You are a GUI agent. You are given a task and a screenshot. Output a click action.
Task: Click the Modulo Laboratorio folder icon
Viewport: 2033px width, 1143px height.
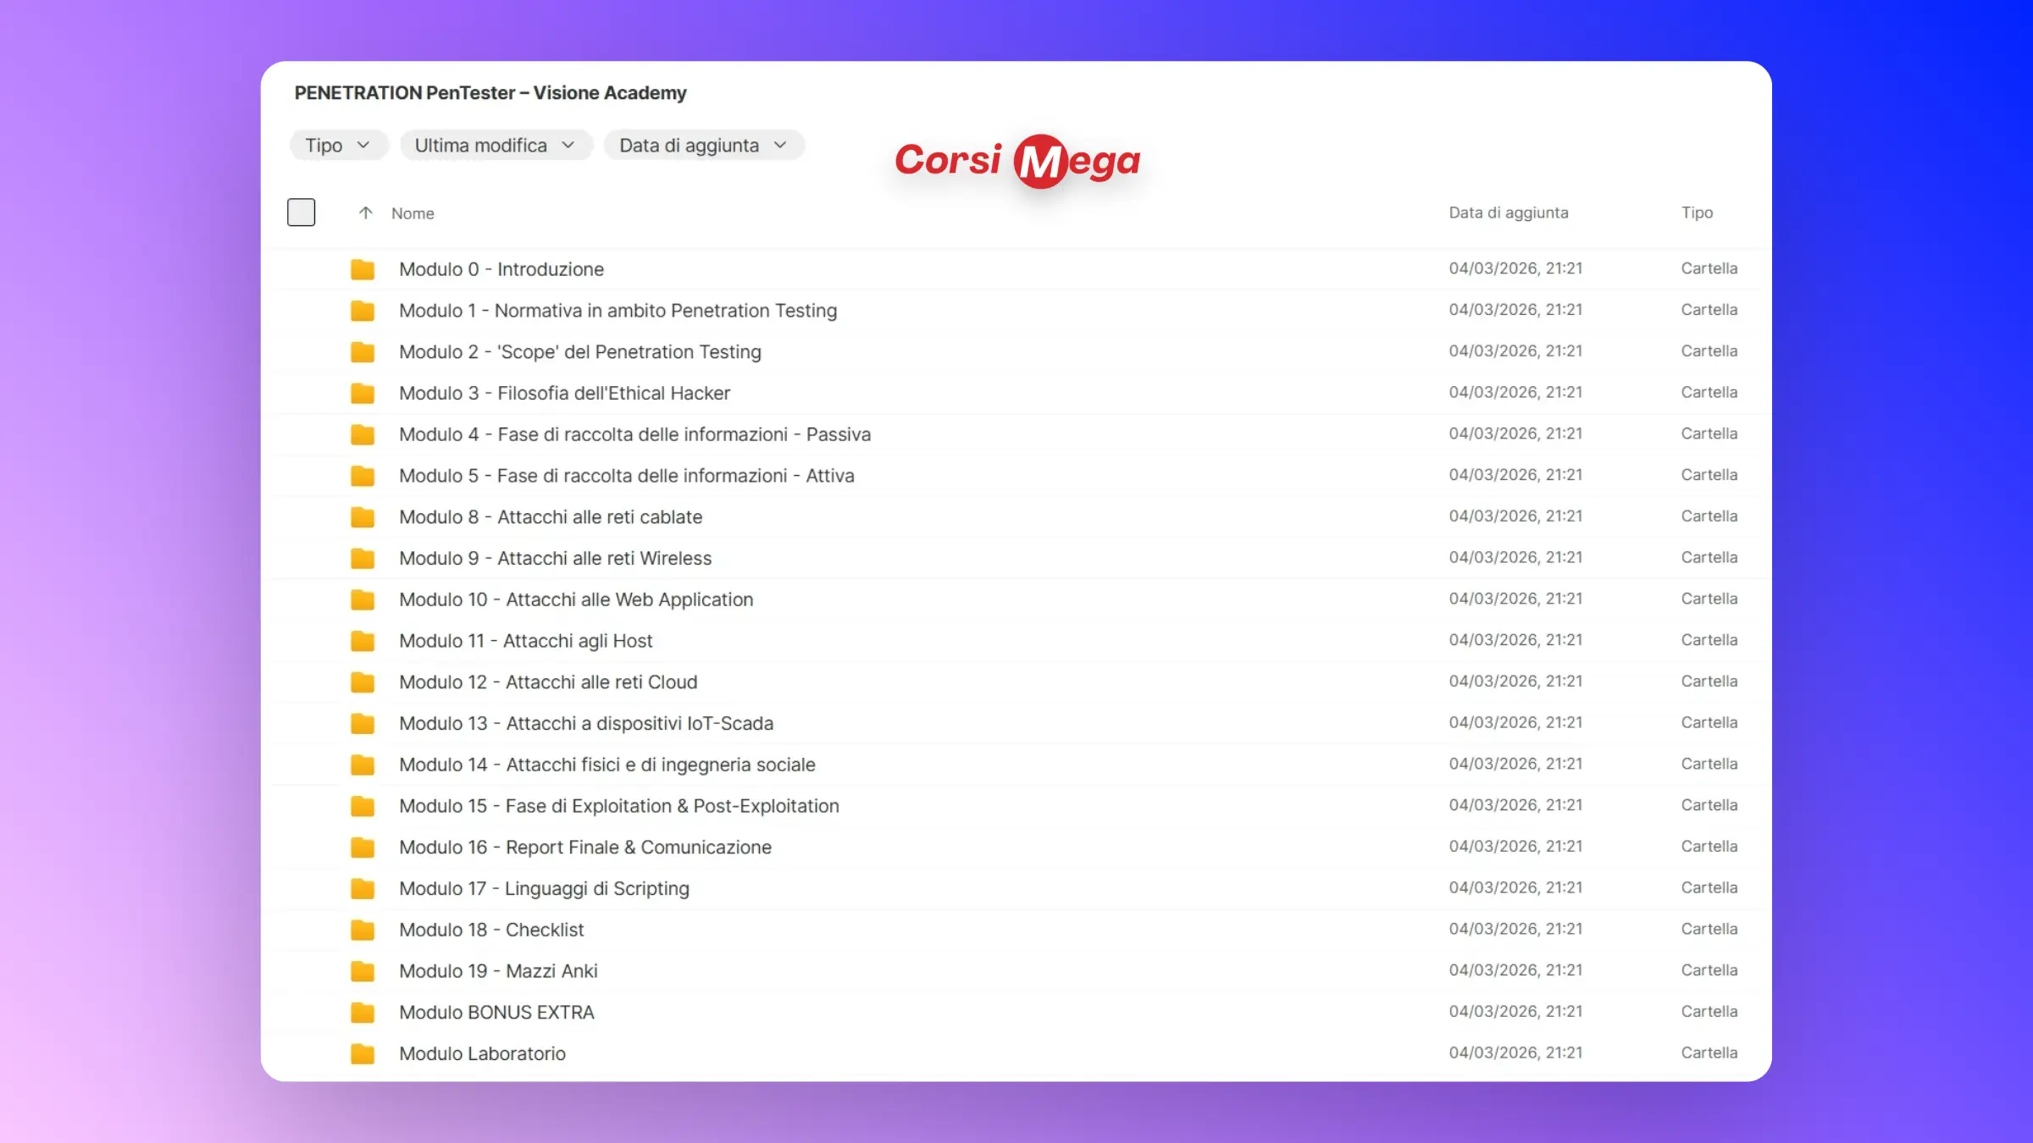coord(363,1054)
